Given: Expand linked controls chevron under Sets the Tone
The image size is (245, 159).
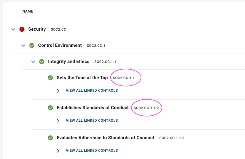Looking at the screenshot, I should point(58,91).
